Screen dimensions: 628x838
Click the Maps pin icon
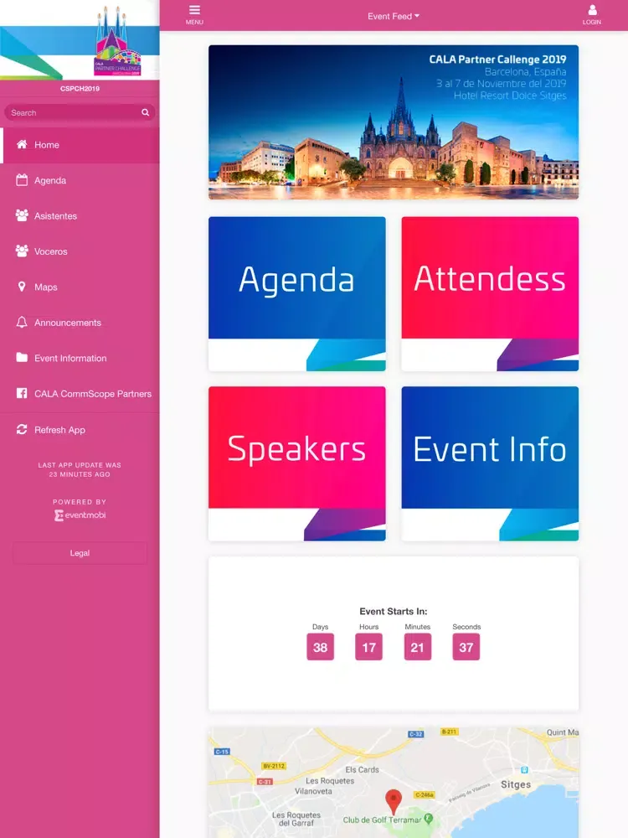(x=22, y=287)
